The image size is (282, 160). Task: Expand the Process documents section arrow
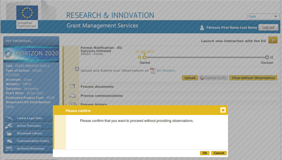66,87
